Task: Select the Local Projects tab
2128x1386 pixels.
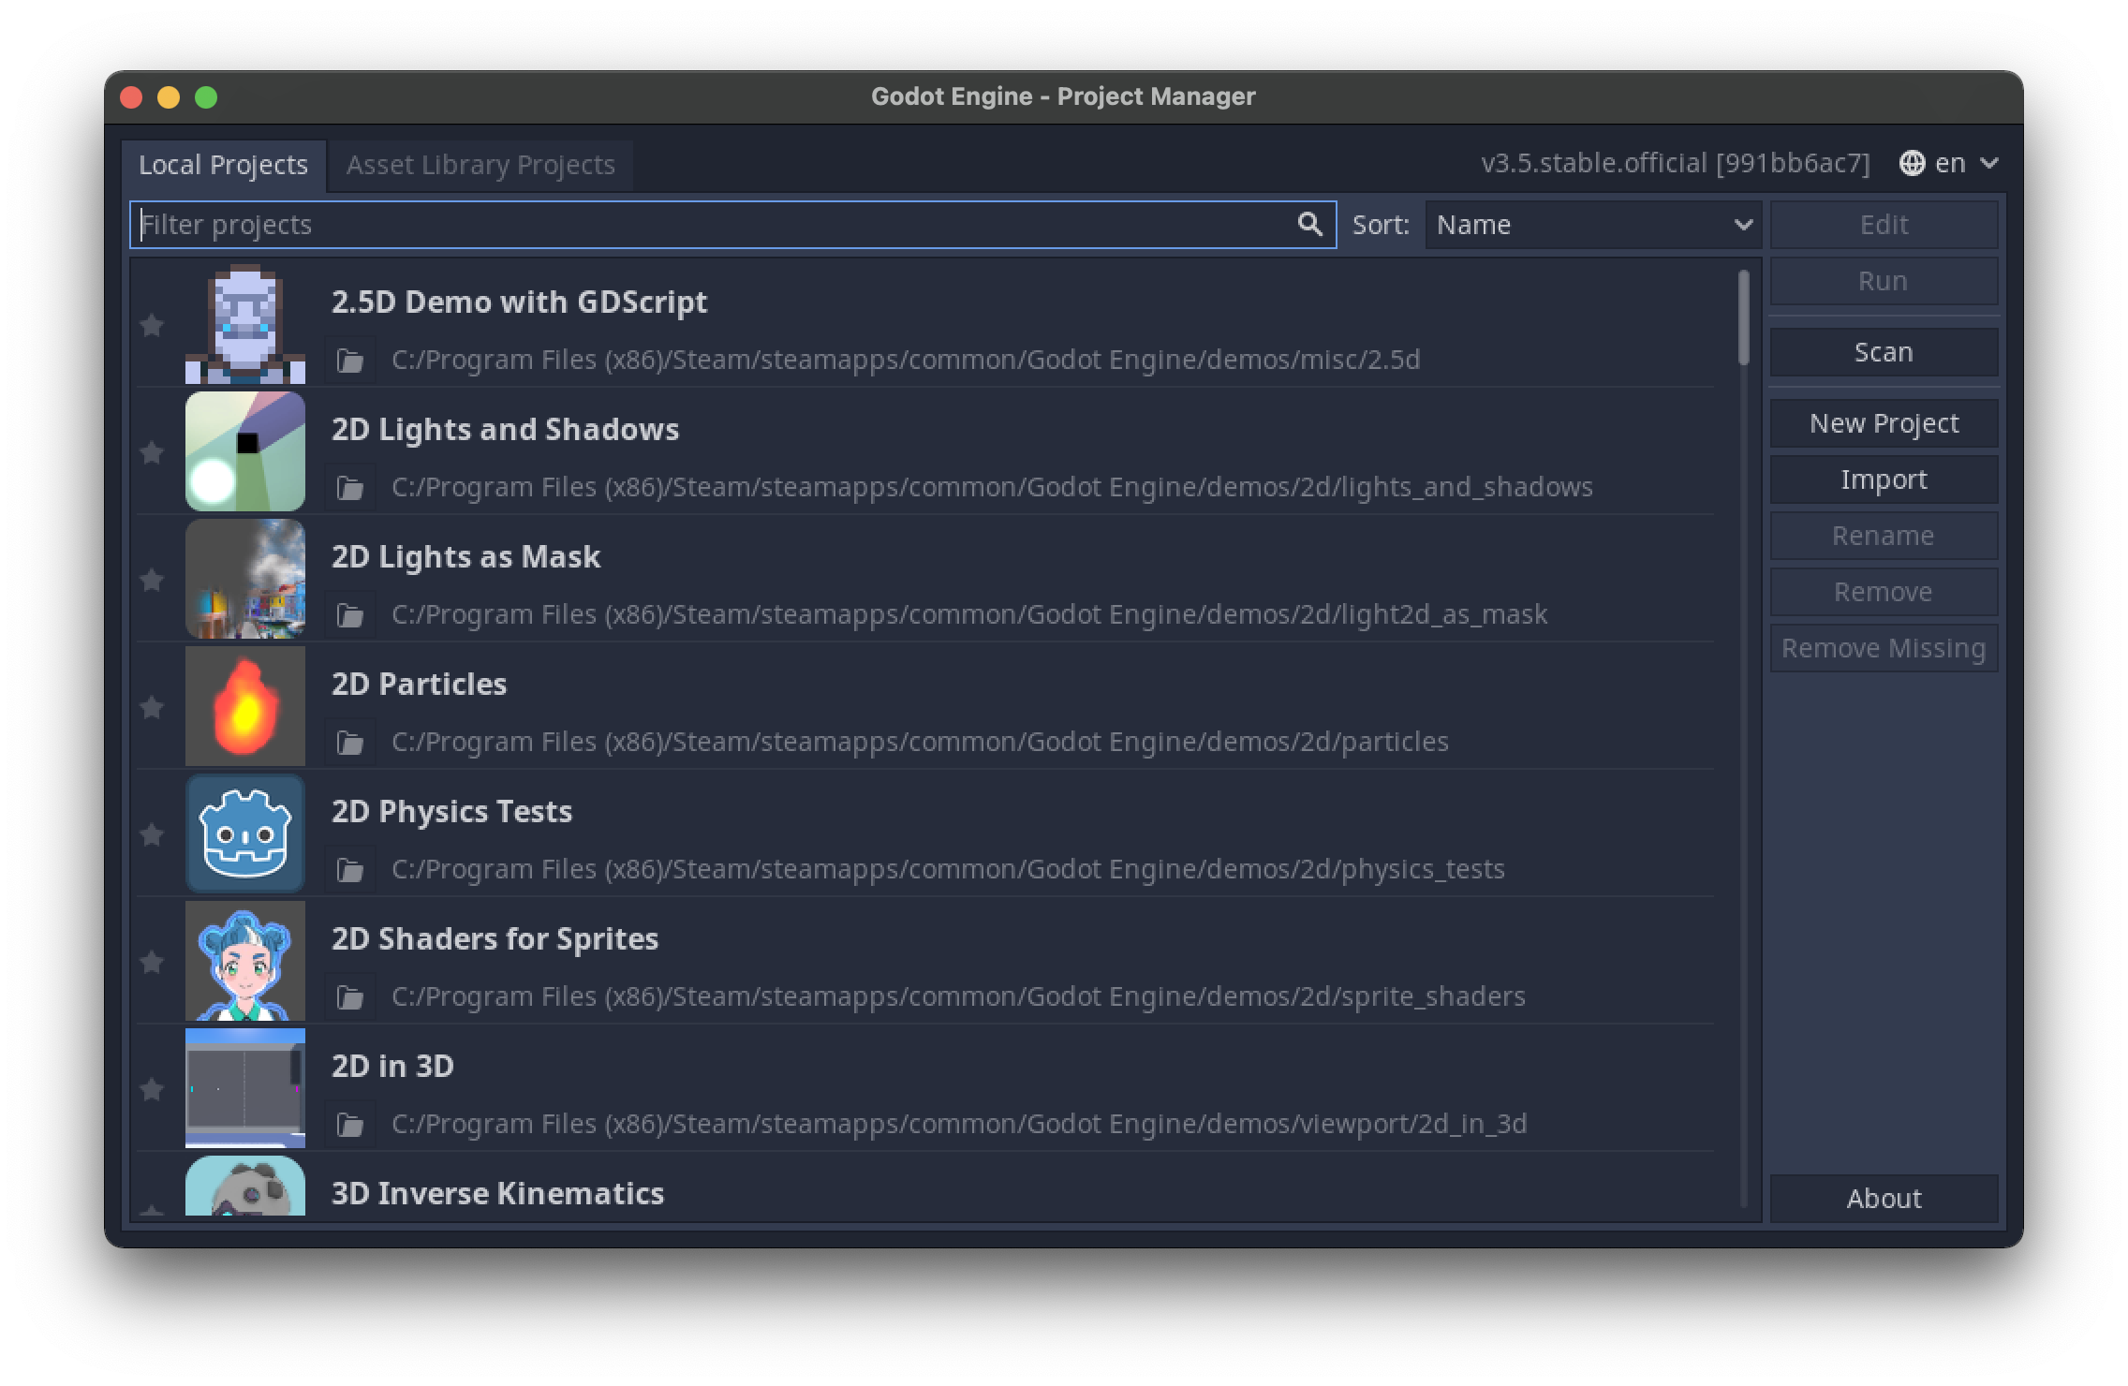Action: 224,165
